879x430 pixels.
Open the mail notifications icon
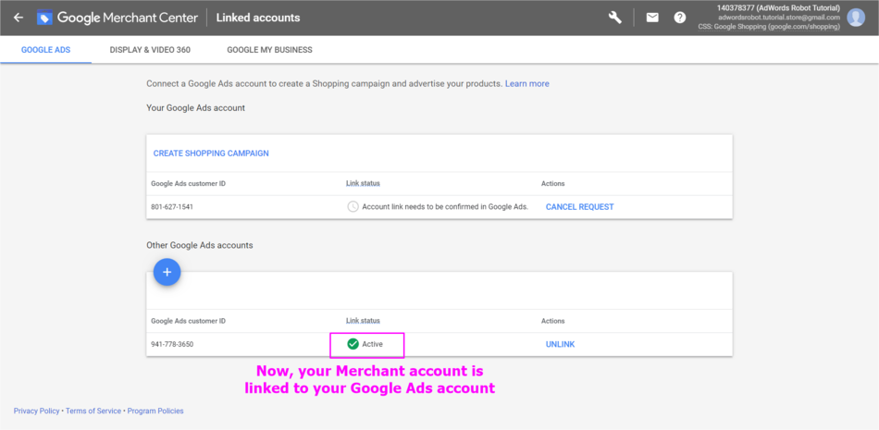(x=652, y=18)
